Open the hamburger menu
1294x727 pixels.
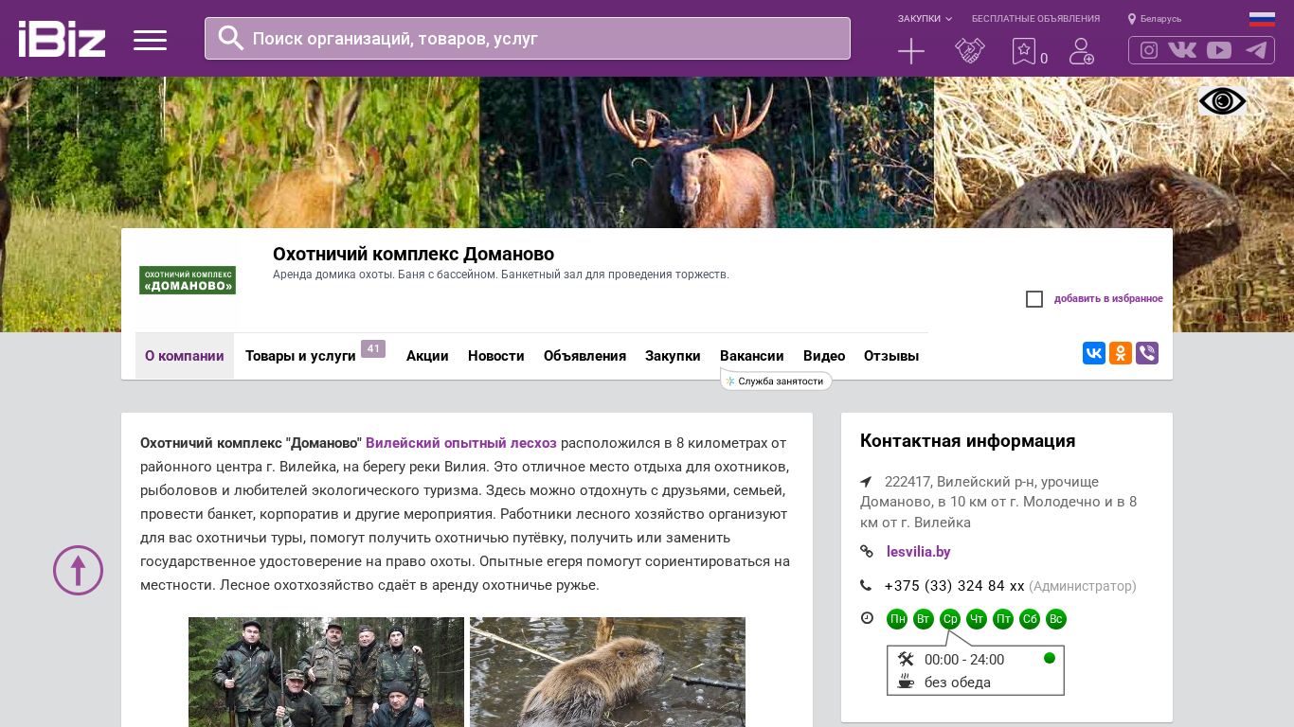150,40
